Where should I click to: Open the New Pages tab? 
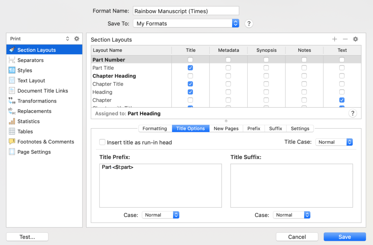click(x=226, y=128)
